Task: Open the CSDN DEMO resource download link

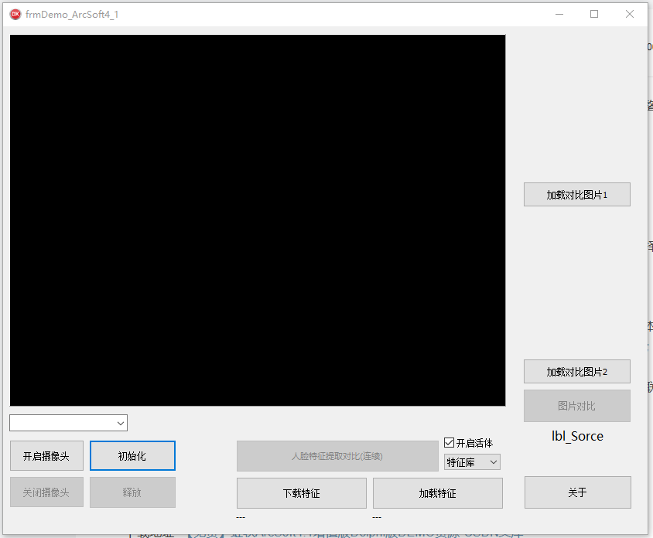Action: [x=333, y=533]
